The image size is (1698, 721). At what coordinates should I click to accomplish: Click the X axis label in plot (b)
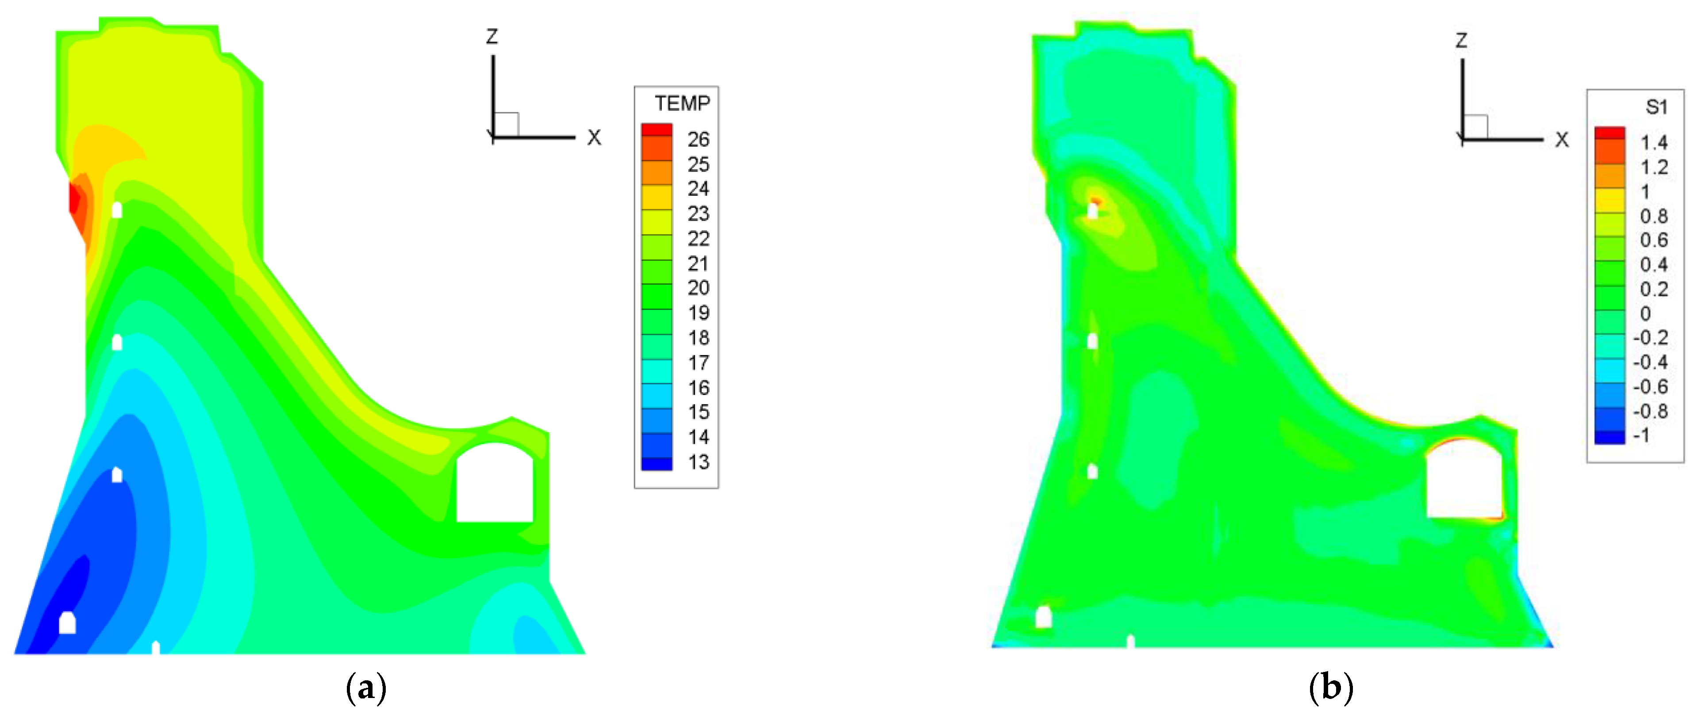1562,140
